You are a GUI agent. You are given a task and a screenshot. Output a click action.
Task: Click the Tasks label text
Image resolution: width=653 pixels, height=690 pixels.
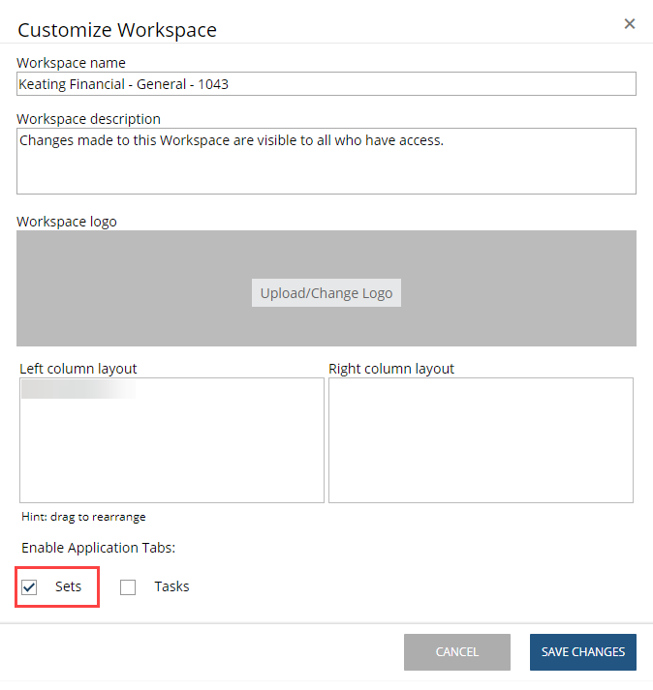coord(171,586)
